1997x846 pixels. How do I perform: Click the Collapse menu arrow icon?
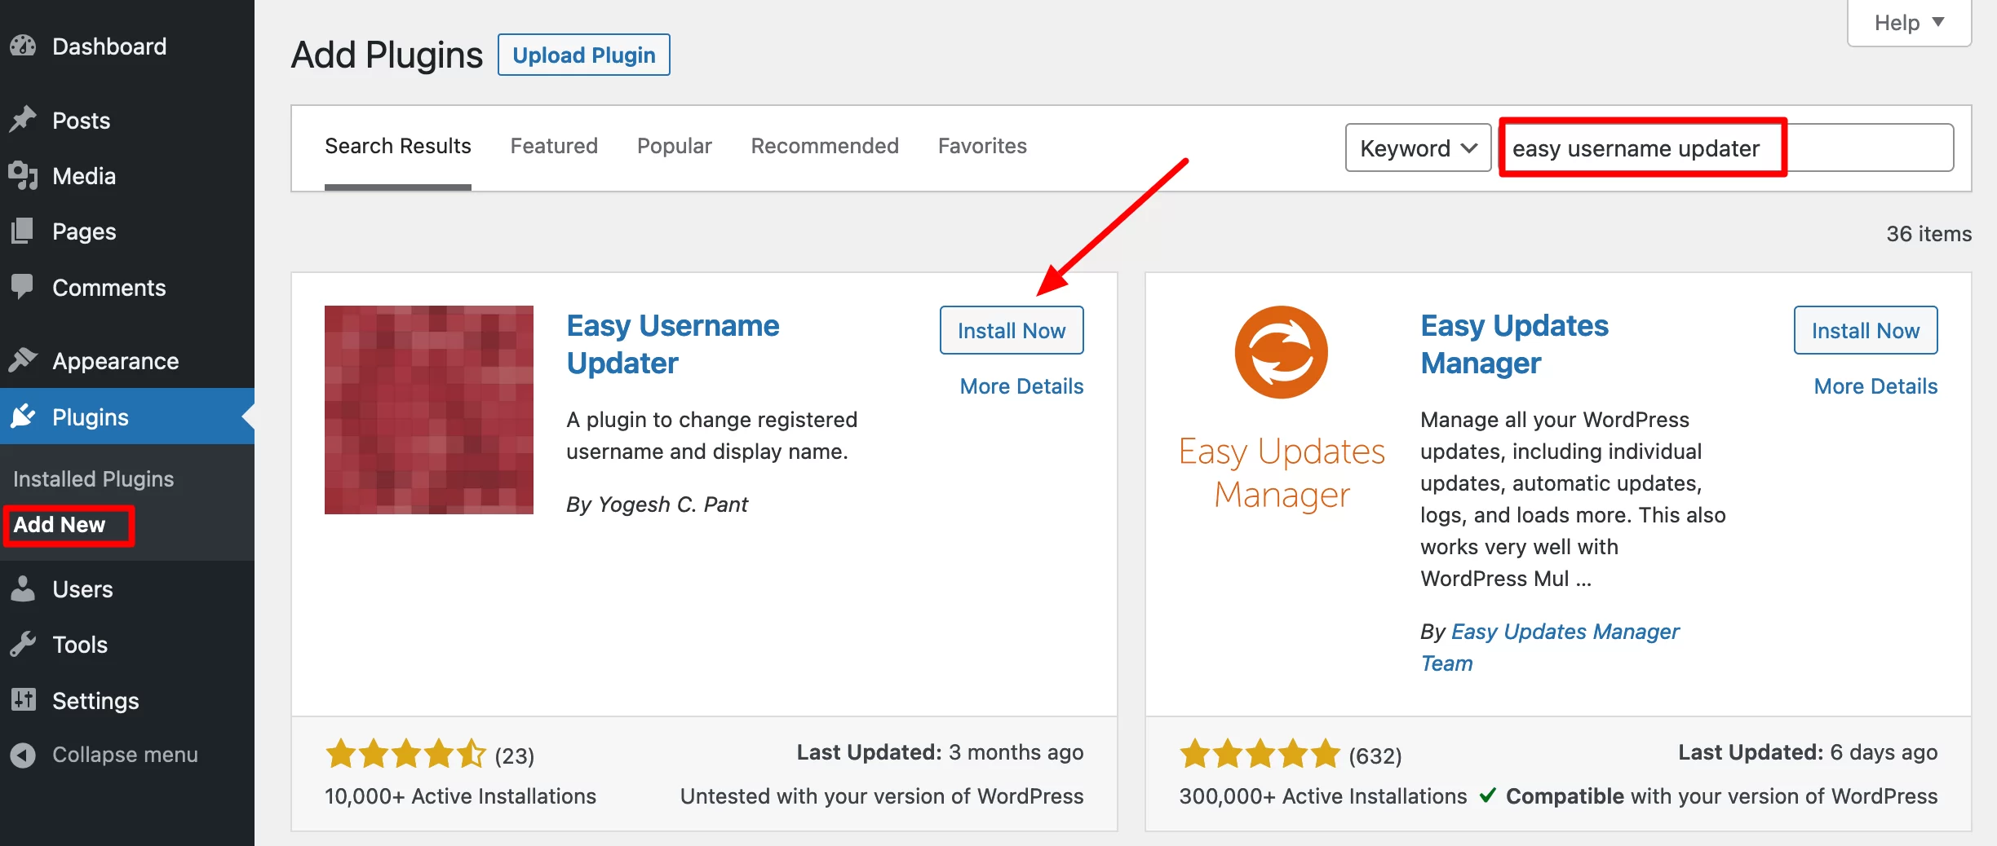(23, 755)
